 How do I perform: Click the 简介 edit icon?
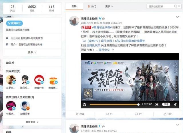click(7, 44)
